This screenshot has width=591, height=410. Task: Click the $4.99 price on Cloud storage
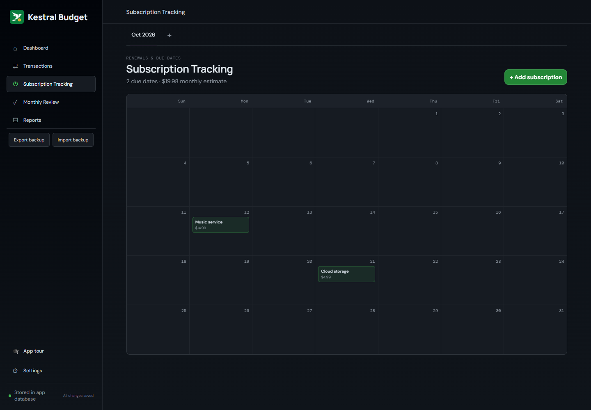(326, 277)
